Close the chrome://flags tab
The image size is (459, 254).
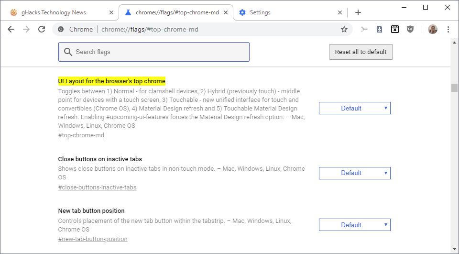(226, 12)
